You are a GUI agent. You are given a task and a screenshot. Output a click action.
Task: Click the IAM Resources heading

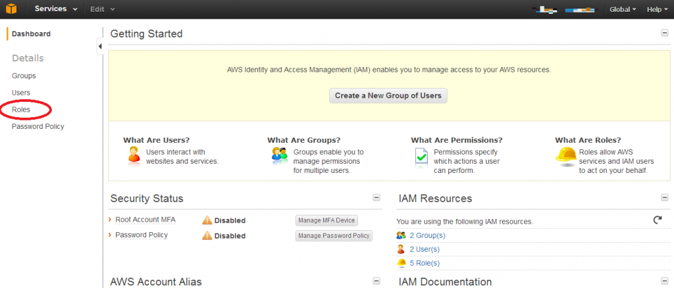[x=436, y=199]
